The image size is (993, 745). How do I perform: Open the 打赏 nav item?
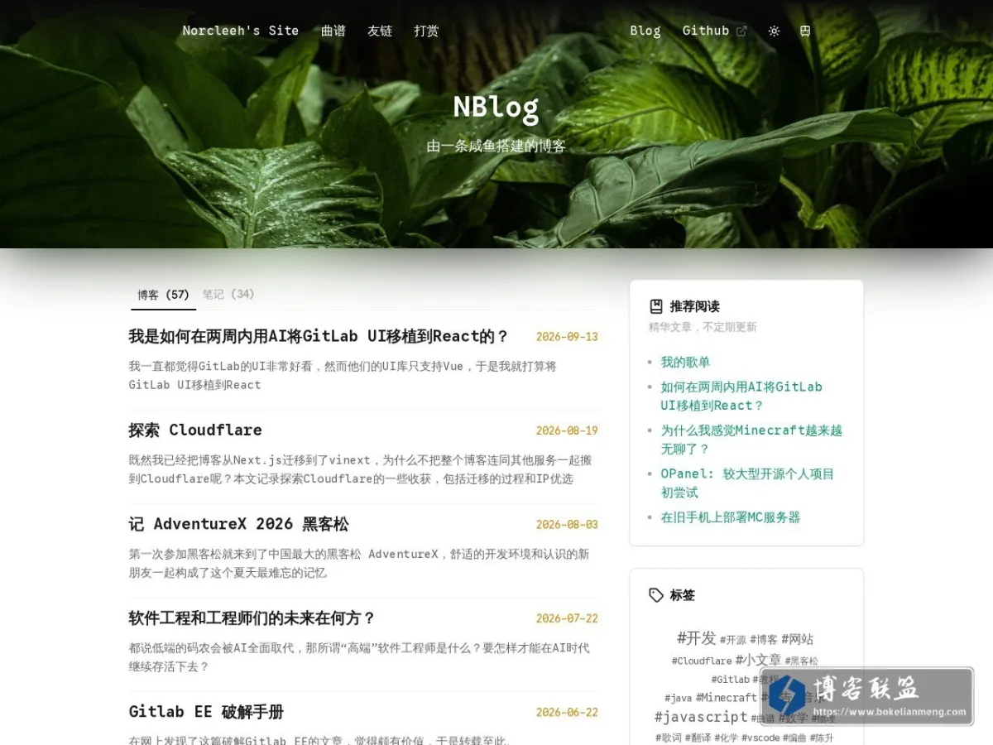click(x=426, y=31)
